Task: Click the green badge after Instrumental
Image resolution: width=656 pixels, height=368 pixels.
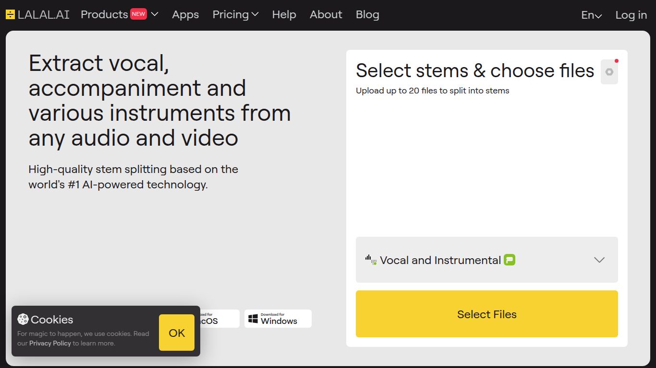Action: click(510, 260)
